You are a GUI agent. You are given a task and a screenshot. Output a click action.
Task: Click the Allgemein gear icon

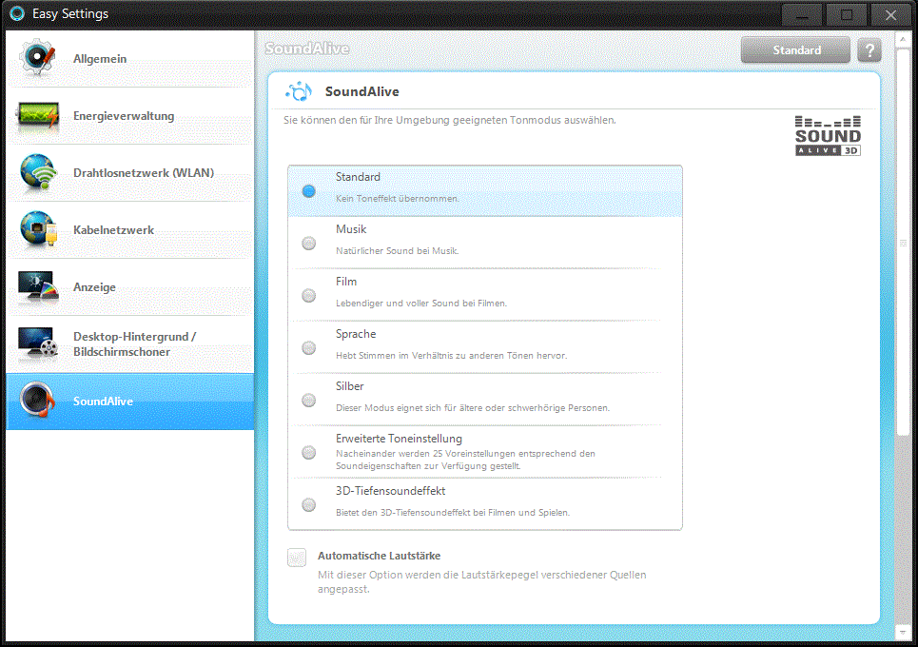pos(37,57)
